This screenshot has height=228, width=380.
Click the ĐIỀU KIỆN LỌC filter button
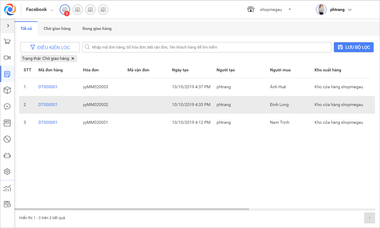50,47
